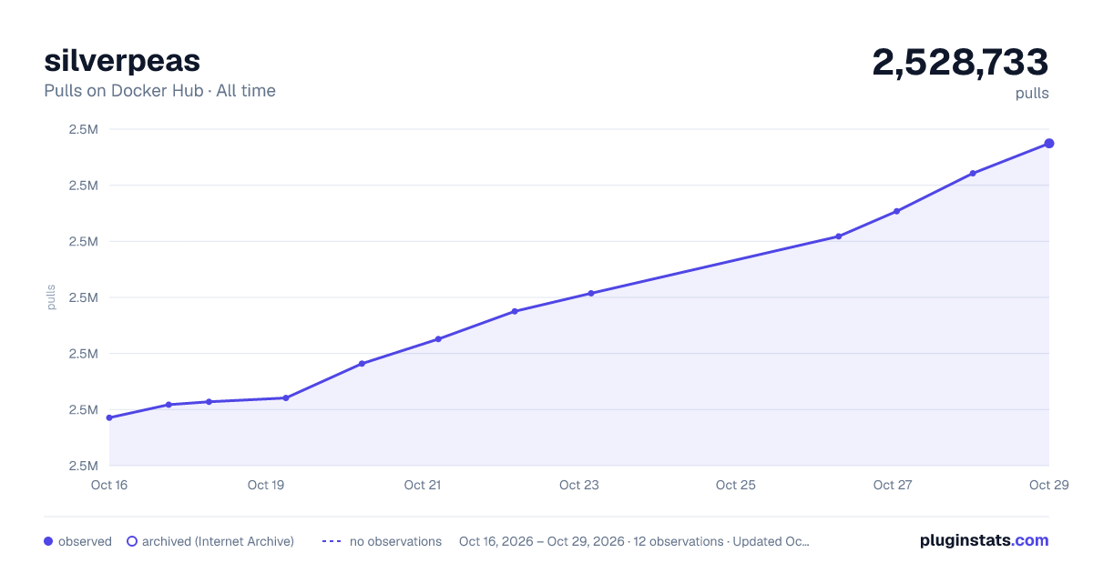Image resolution: width=1093 pixels, height=573 pixels.
Task: Click the Oct 16 x-axis label
Action: [109, 485]
